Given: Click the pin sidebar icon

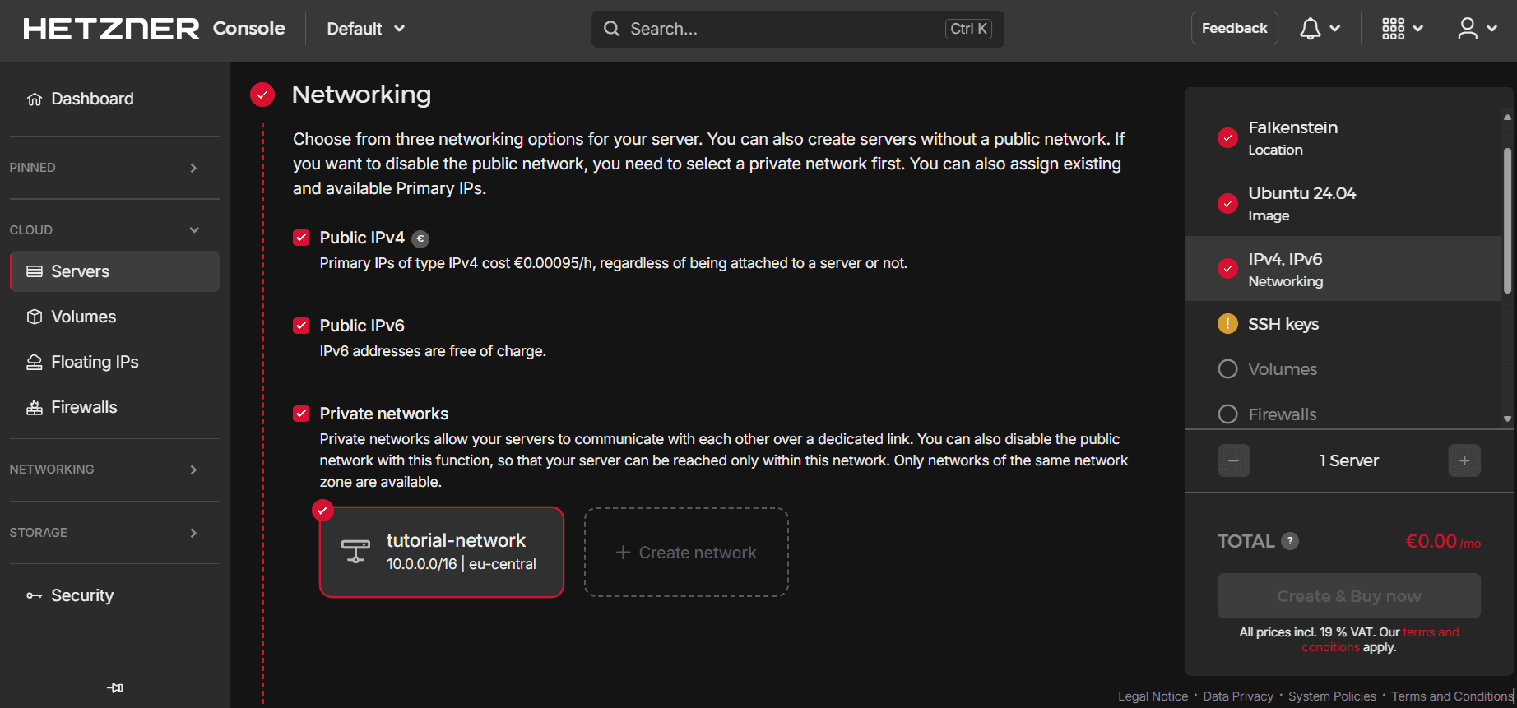Looking at the screenshot, I should [115, 687].
